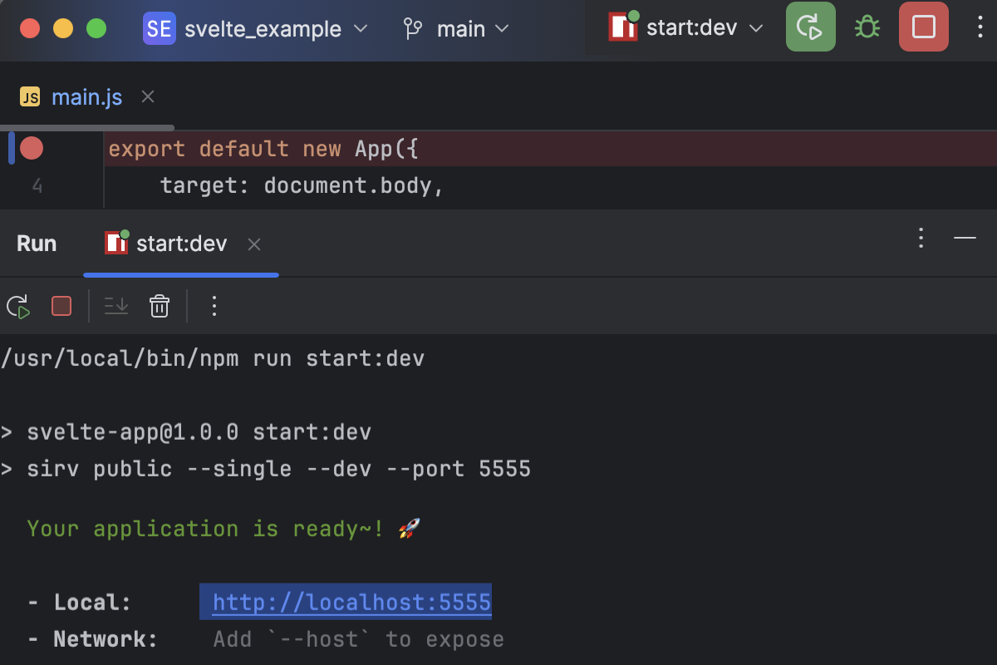Open the main window options kebab menu
The height and width of the screenshot is (665, 997).
tap(980, 27)
